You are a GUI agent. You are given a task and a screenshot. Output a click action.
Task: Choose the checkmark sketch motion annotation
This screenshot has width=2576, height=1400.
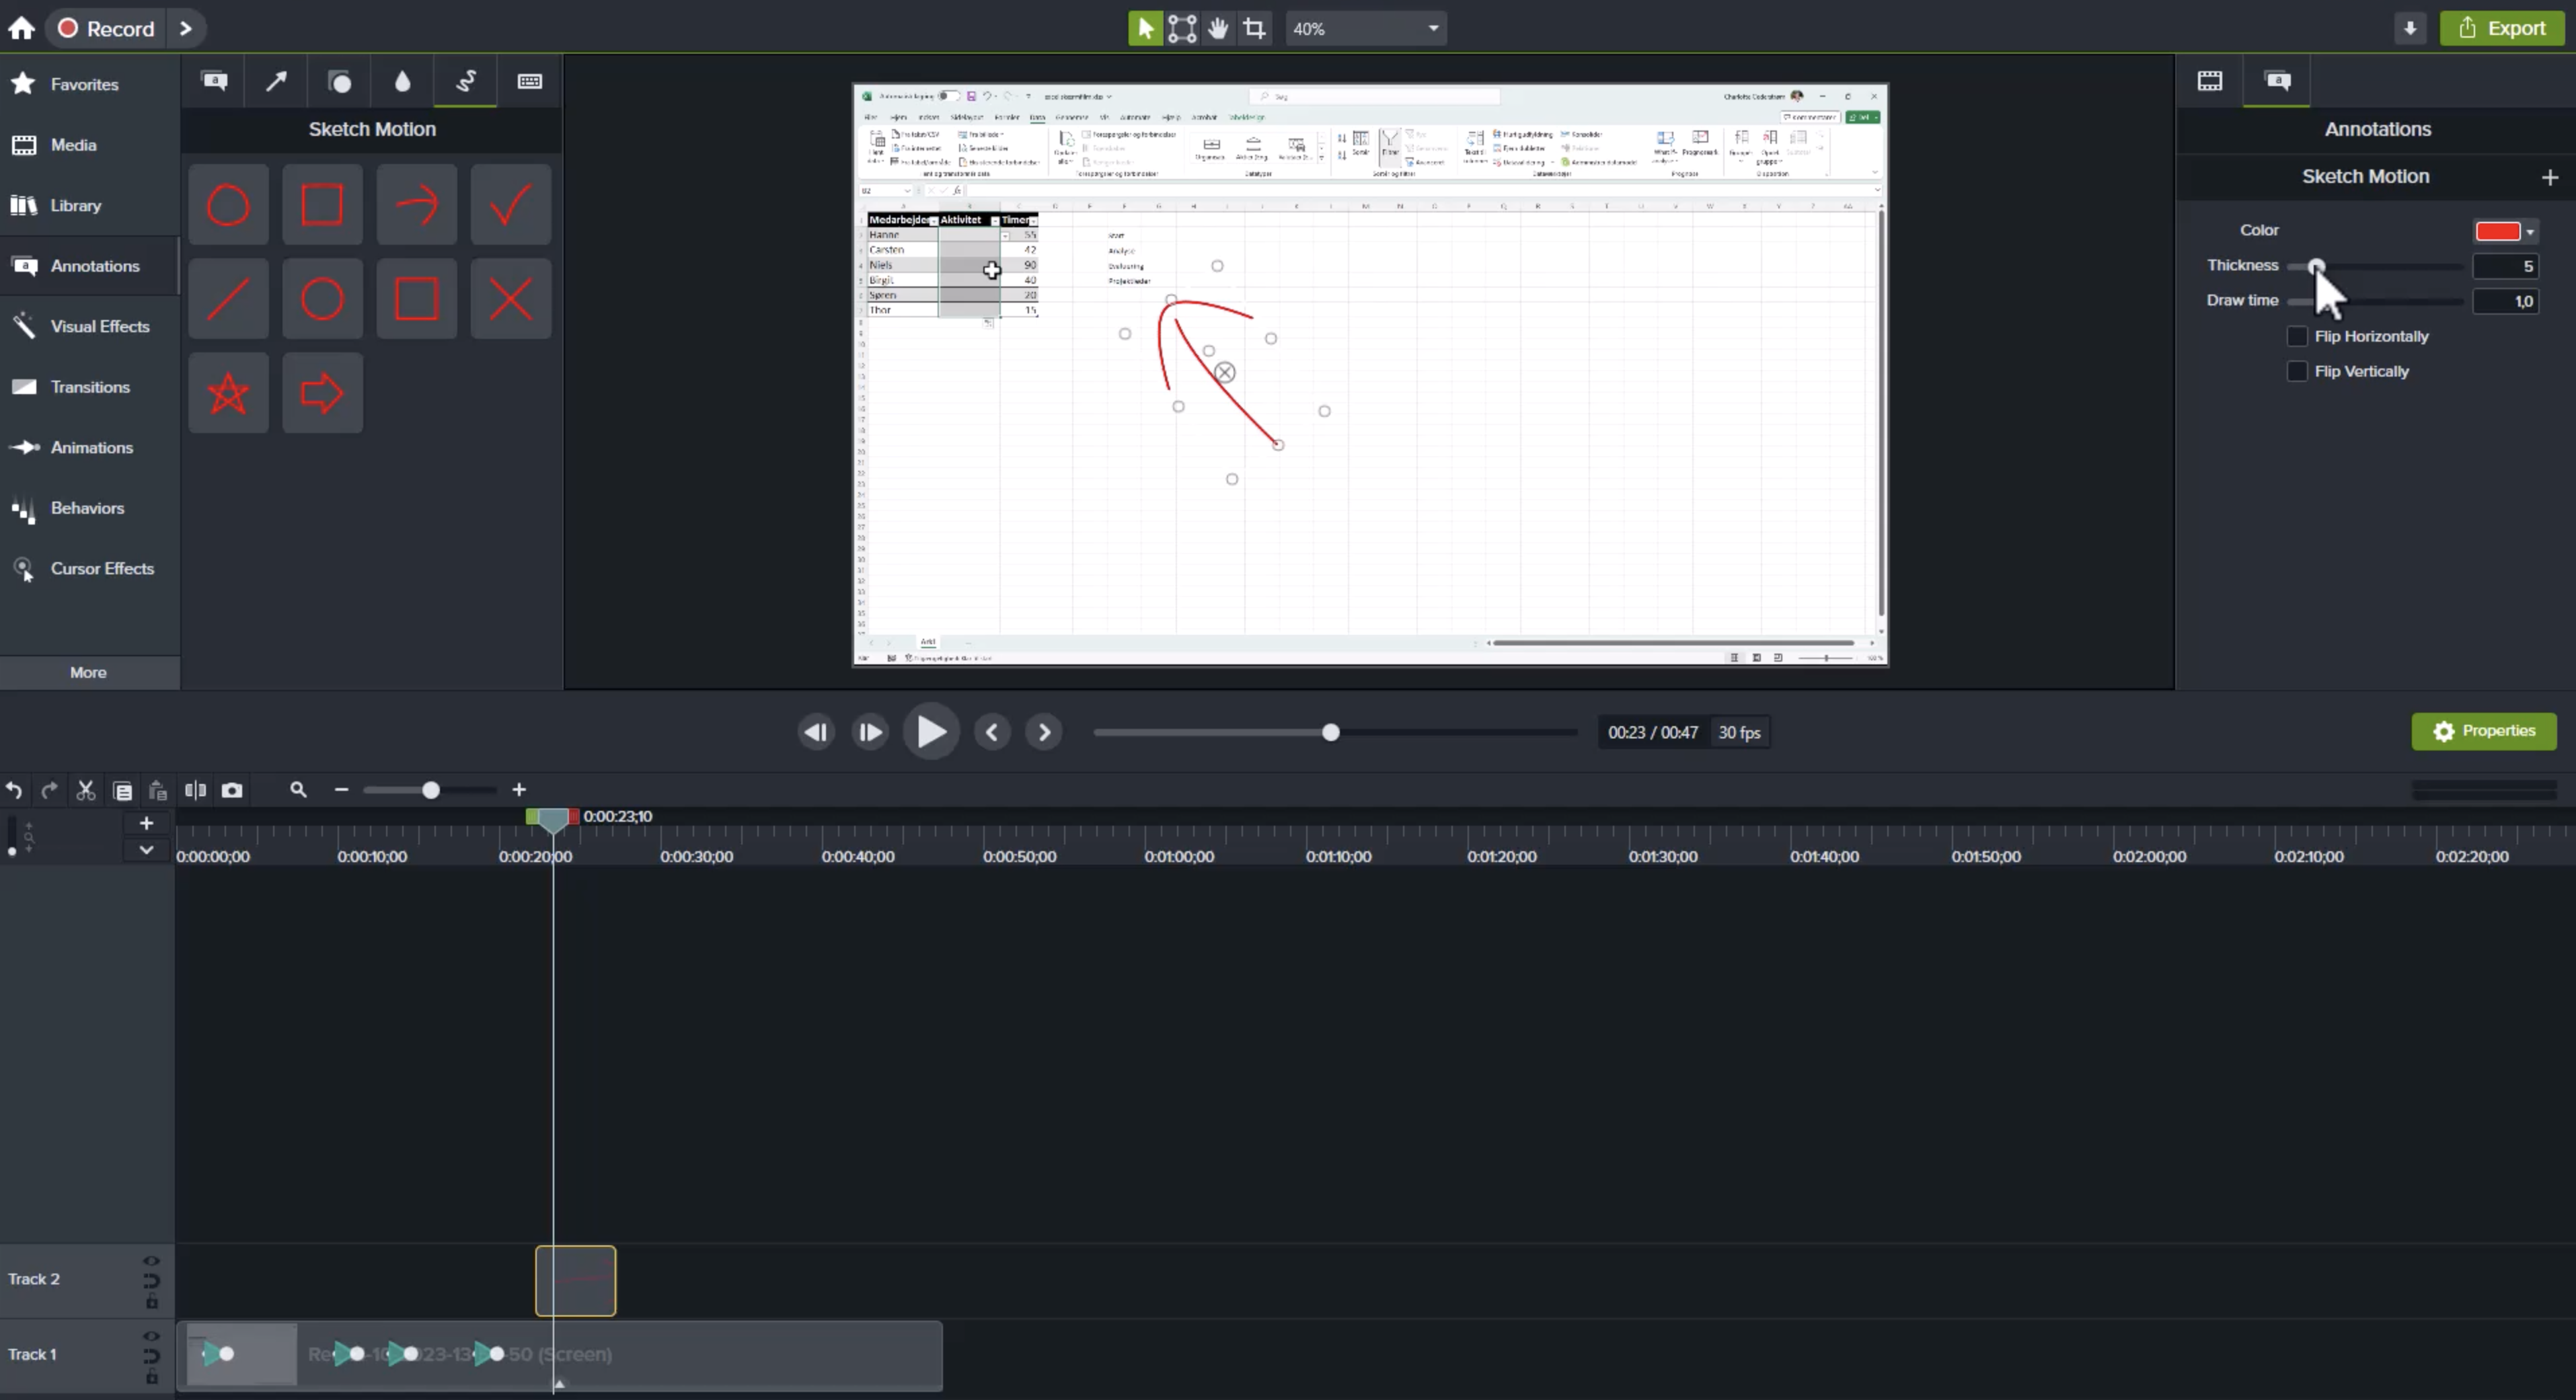(x=510, y=205)
